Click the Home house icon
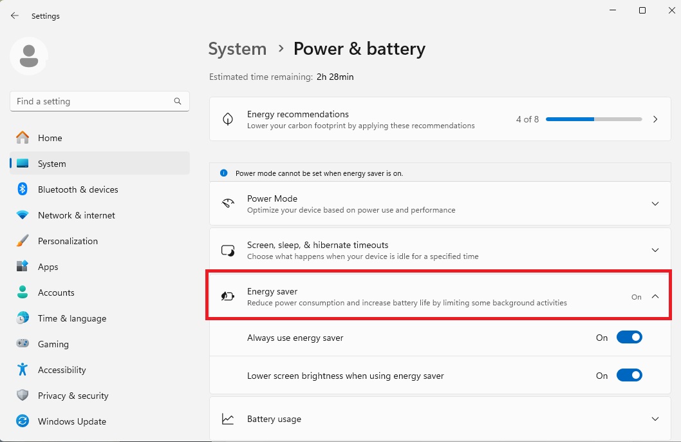681x442 pixels. click(23, 138)
